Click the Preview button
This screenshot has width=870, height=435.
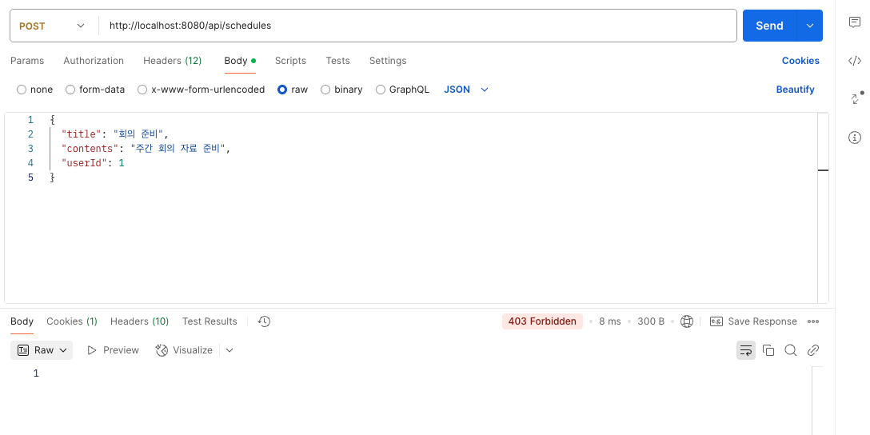click(x=114, y=350)
